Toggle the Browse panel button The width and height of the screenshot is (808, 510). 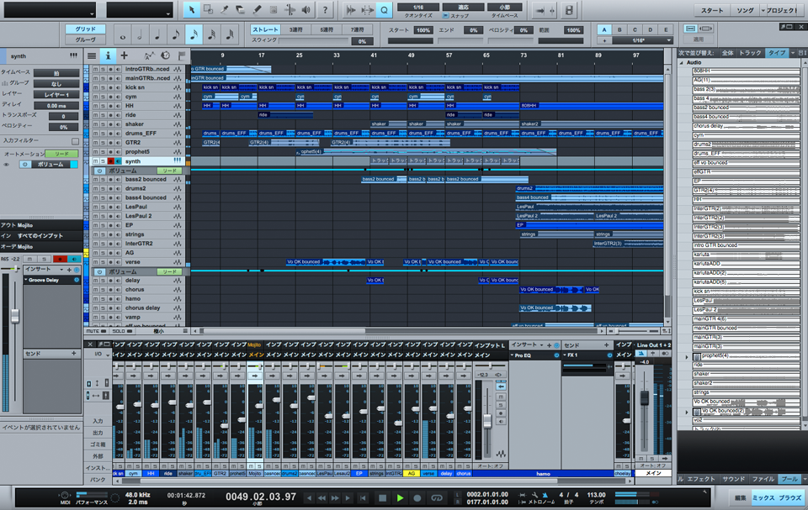coord(790,497)
